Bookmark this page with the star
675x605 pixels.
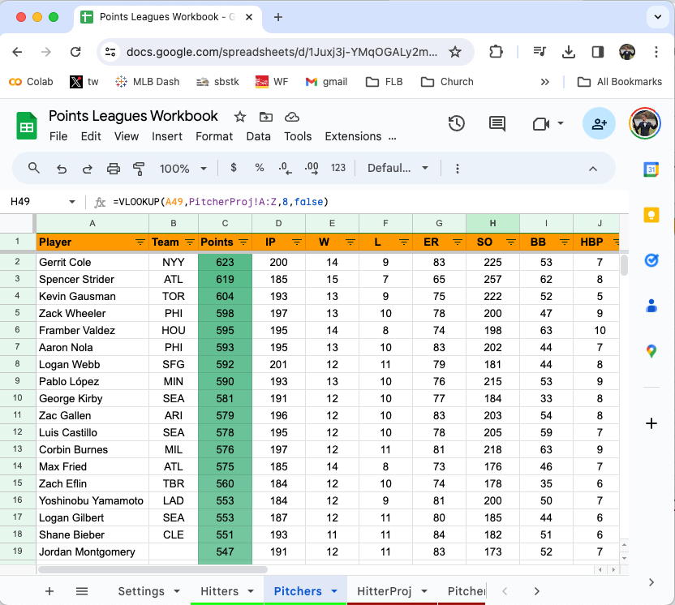click(x=455, y=52)
